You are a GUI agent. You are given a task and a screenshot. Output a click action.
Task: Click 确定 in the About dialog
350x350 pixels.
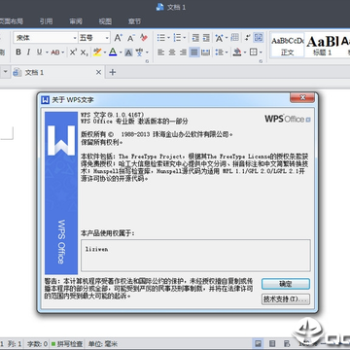tap(286, 284)
